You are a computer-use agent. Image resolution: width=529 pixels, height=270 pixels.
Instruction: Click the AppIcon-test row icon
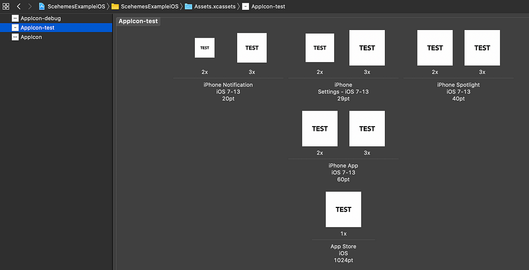(15, 28)
